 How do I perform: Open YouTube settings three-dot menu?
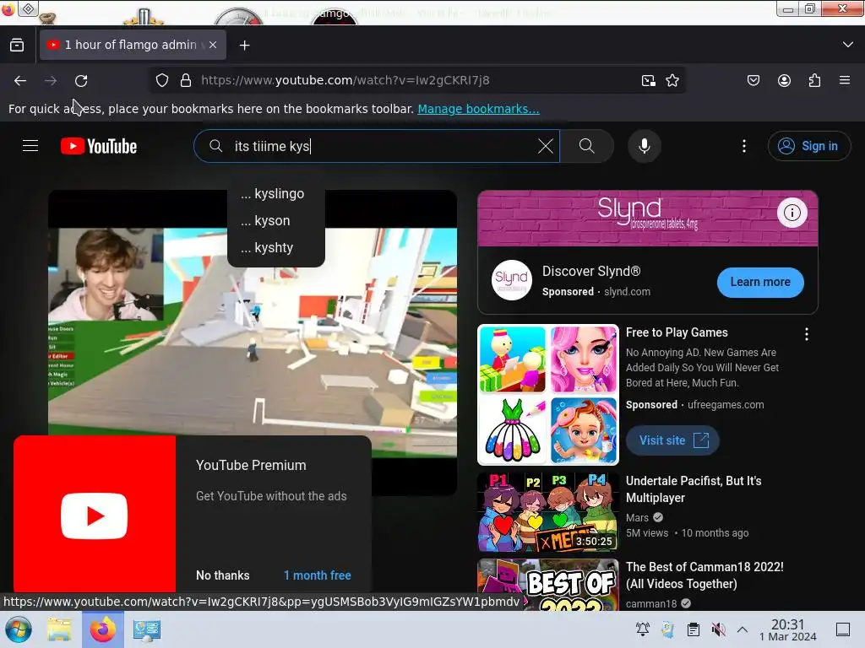point(744,146)
